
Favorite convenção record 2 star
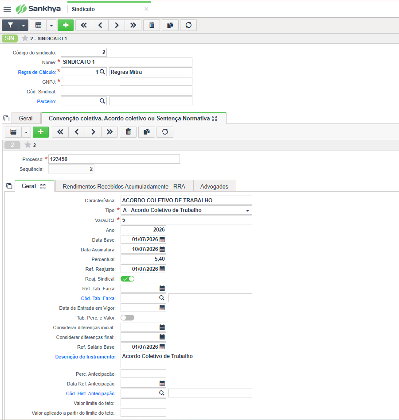pyautogui.click(x=27, y=145)
